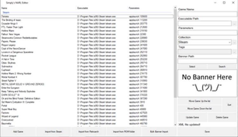
Task: Select METAL GEAR SOLID V: GROUND ZEROES row
Action: (87, 84)
